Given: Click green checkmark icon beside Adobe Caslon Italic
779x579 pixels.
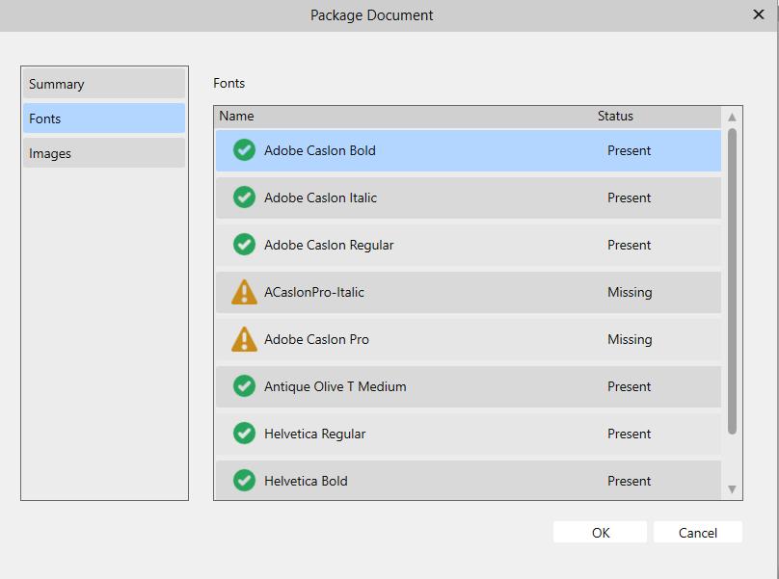Looking at the screenshot, I should pyautogui.click(x=244, y=197).
